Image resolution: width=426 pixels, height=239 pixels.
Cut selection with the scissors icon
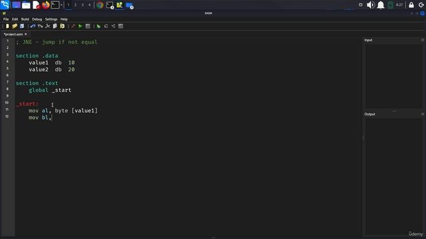[x=47, y=26]
